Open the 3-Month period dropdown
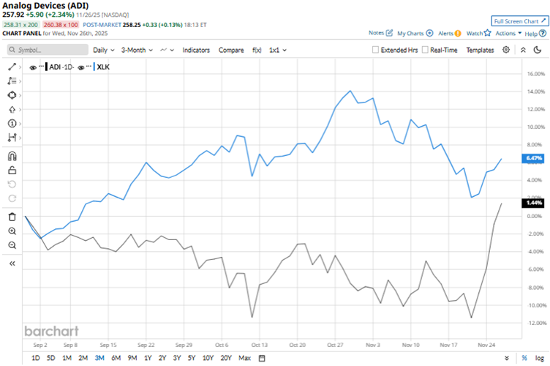 (137, 51)
